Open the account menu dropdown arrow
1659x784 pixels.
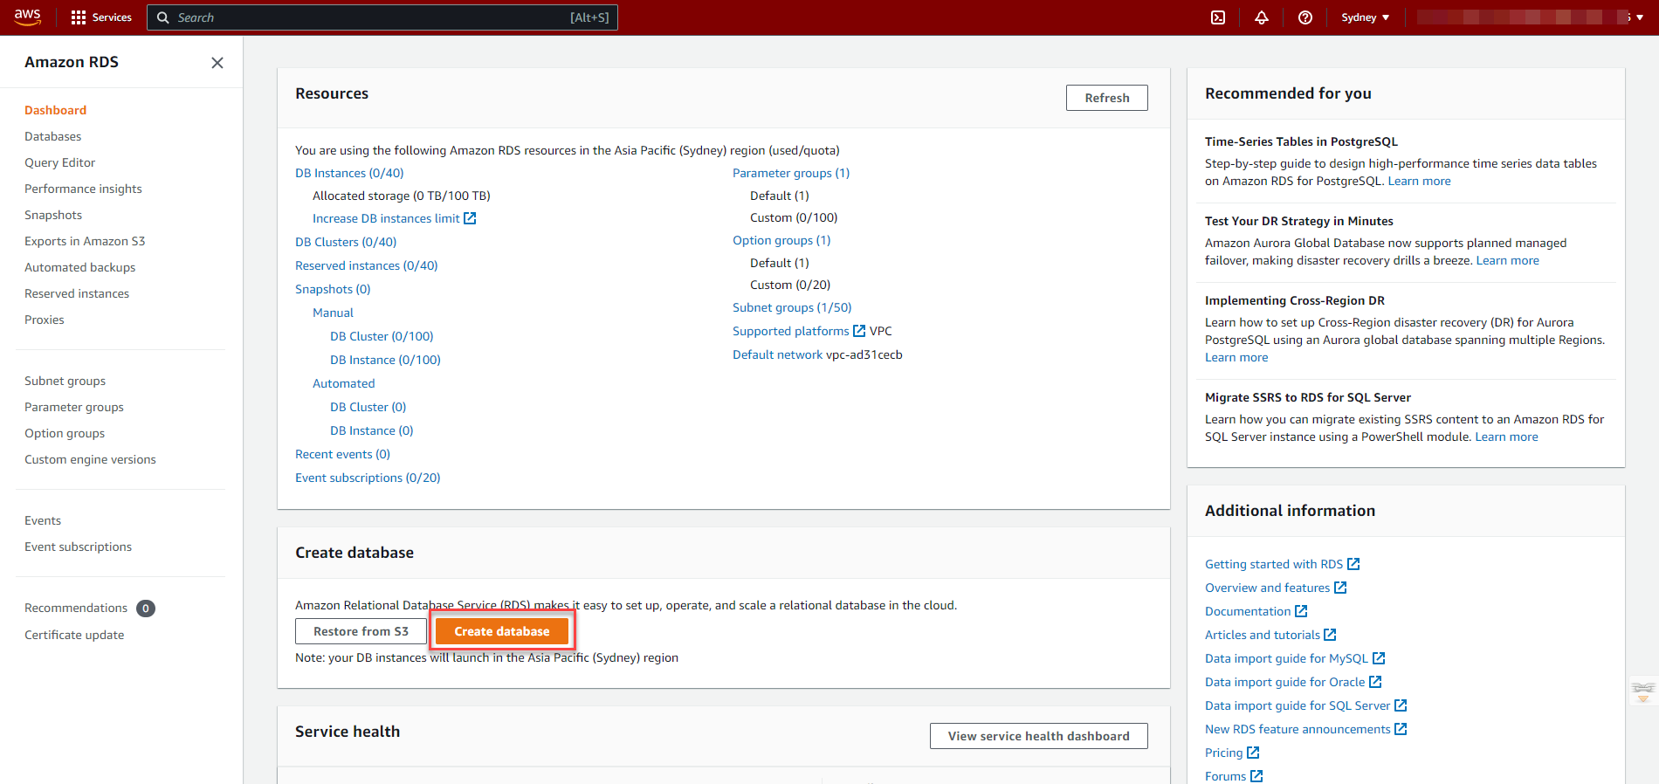click(x=1639, y=17)
